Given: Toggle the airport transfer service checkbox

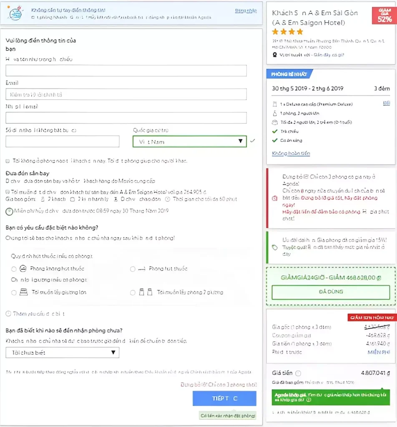Looking at the screenshot, I should (8, 192).
